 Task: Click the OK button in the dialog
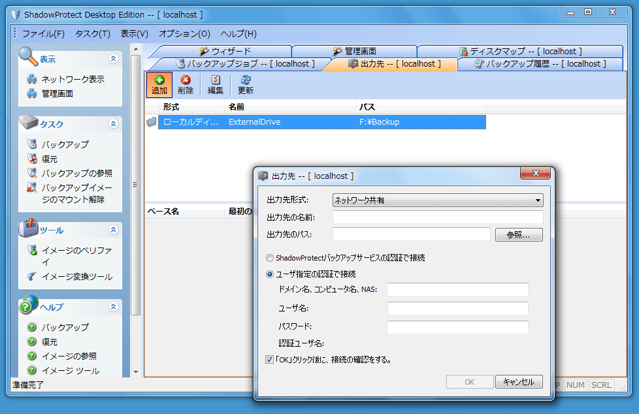pos(470,382)
